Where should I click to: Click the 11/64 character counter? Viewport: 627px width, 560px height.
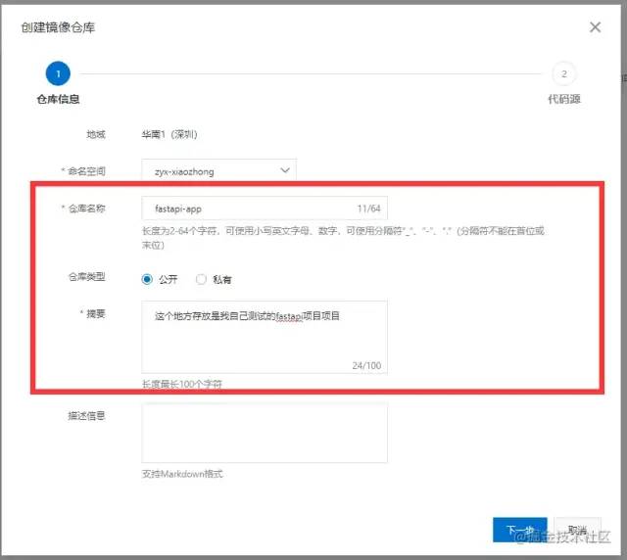pyautogui.click(x=368, y=209)
